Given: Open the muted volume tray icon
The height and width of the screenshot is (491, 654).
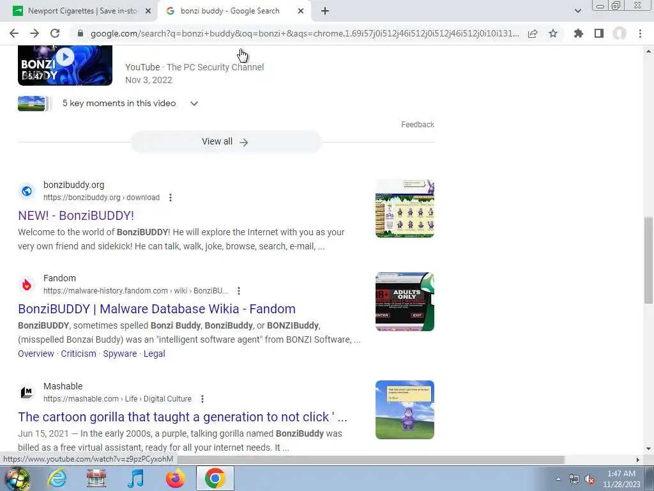Looking at the screenshot, I should click(x=589, y=479).
